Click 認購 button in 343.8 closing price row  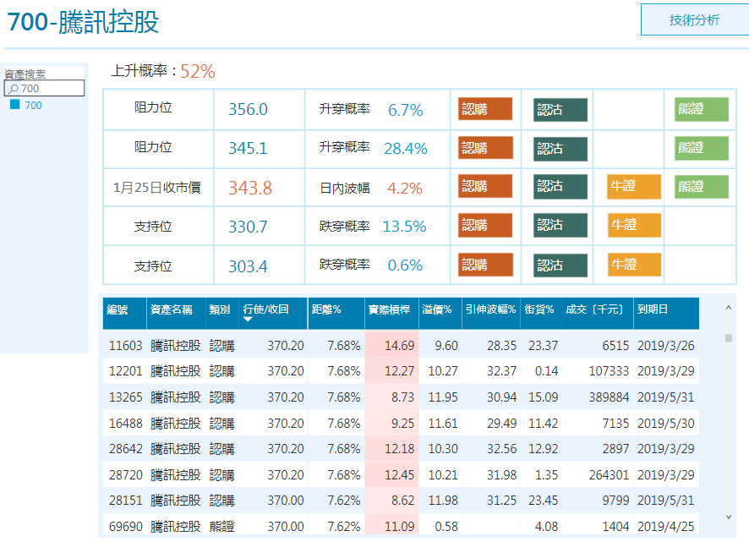[x=485, y=186]
